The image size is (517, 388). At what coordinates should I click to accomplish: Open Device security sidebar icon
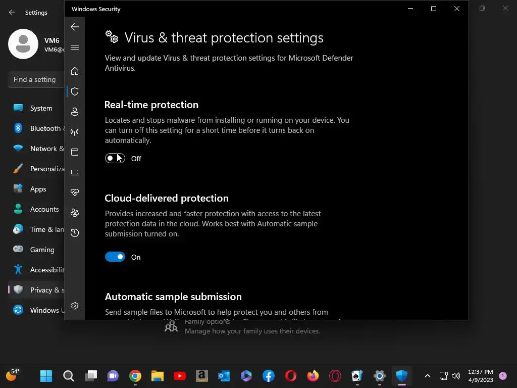[75, 172]
